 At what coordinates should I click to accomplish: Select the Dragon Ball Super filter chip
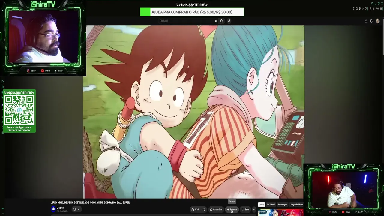tap(297, 205)
